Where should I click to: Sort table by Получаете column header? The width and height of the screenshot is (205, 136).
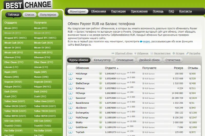pos(149,68)
